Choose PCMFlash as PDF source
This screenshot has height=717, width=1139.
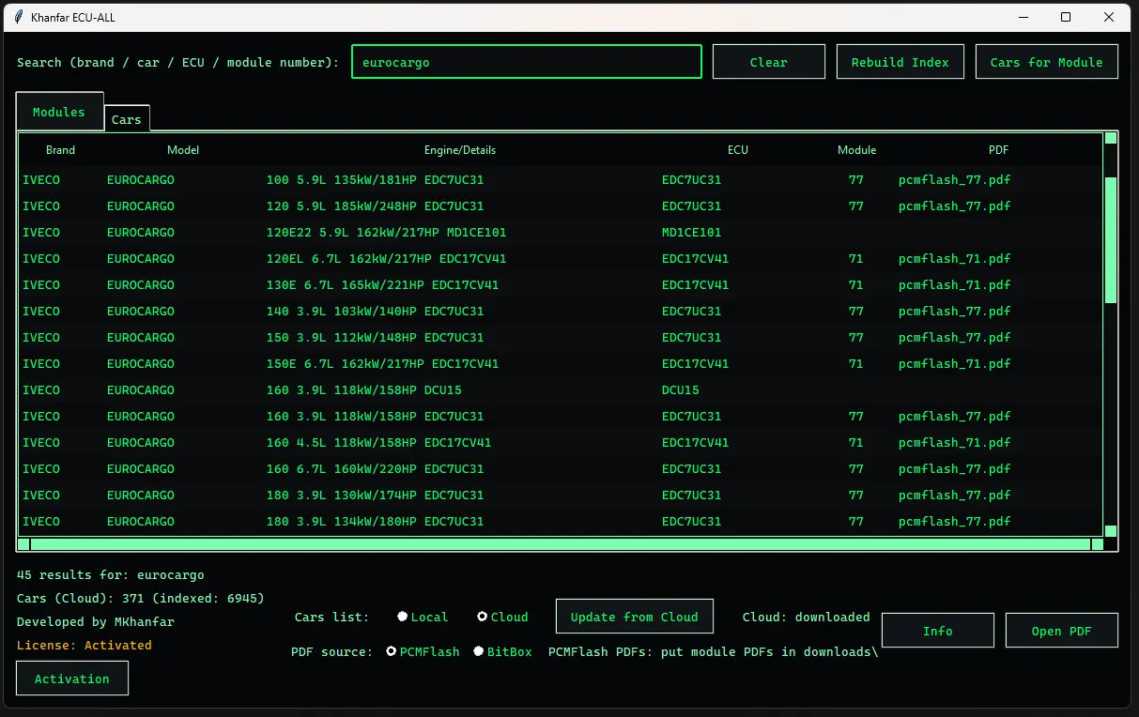click(391, 650)
